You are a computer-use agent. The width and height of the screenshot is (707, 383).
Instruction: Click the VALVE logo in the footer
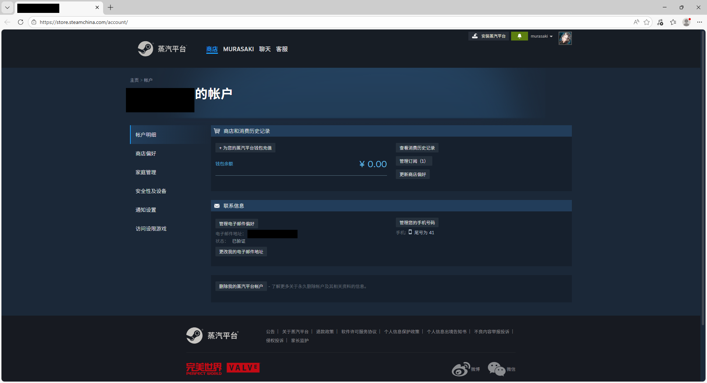(243, 367)
